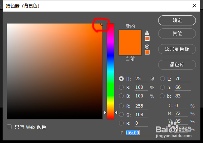The height and width of the screenshot is (143, 203).
Task: Click the Y yellow field showing 85
Action: tap(181, 122)
